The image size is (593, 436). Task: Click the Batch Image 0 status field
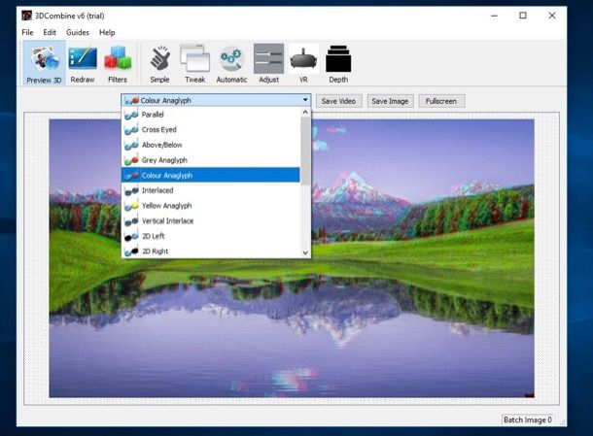[528, 419]
